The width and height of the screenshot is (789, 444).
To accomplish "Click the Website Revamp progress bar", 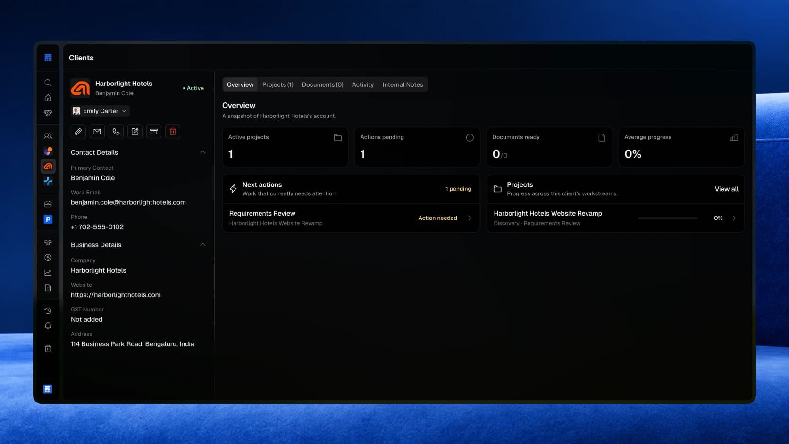I will point(668,218).
